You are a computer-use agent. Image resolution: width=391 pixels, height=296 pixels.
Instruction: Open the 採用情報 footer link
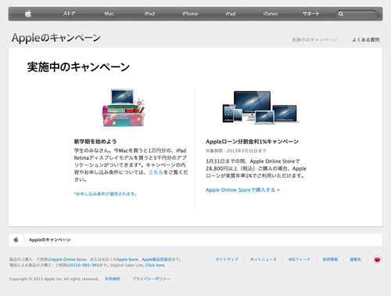click(330, 259)
